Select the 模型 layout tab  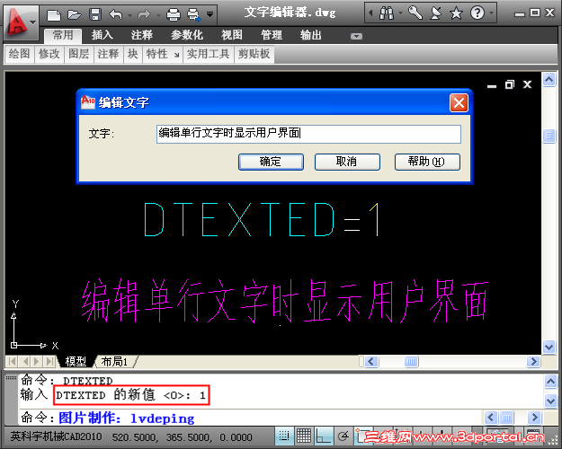[76, 362]
